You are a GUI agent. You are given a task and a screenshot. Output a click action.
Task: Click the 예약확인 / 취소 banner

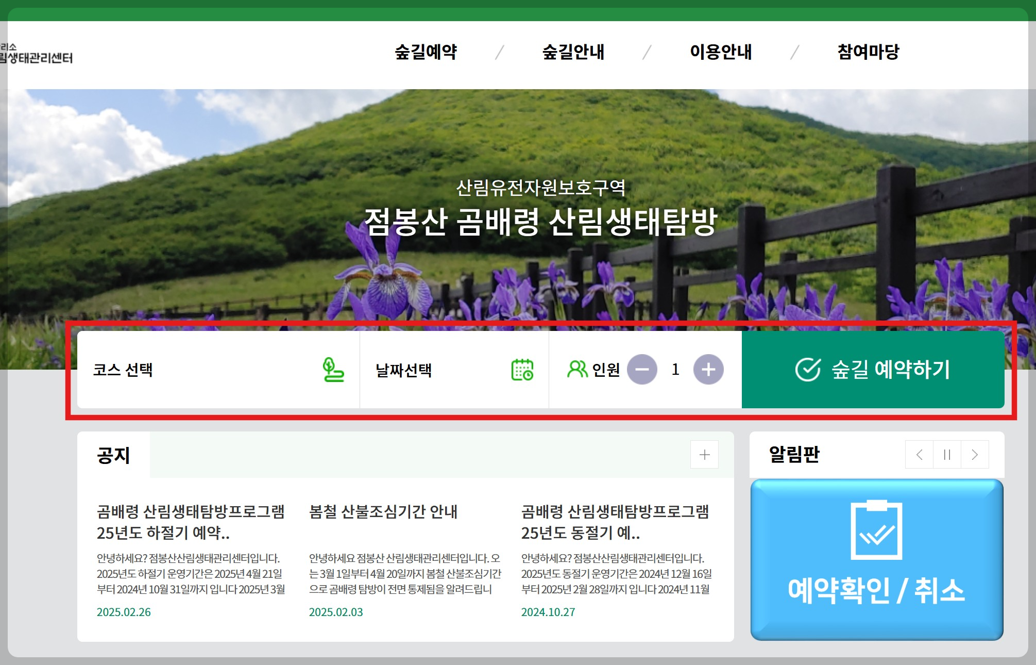click(876, 559)
